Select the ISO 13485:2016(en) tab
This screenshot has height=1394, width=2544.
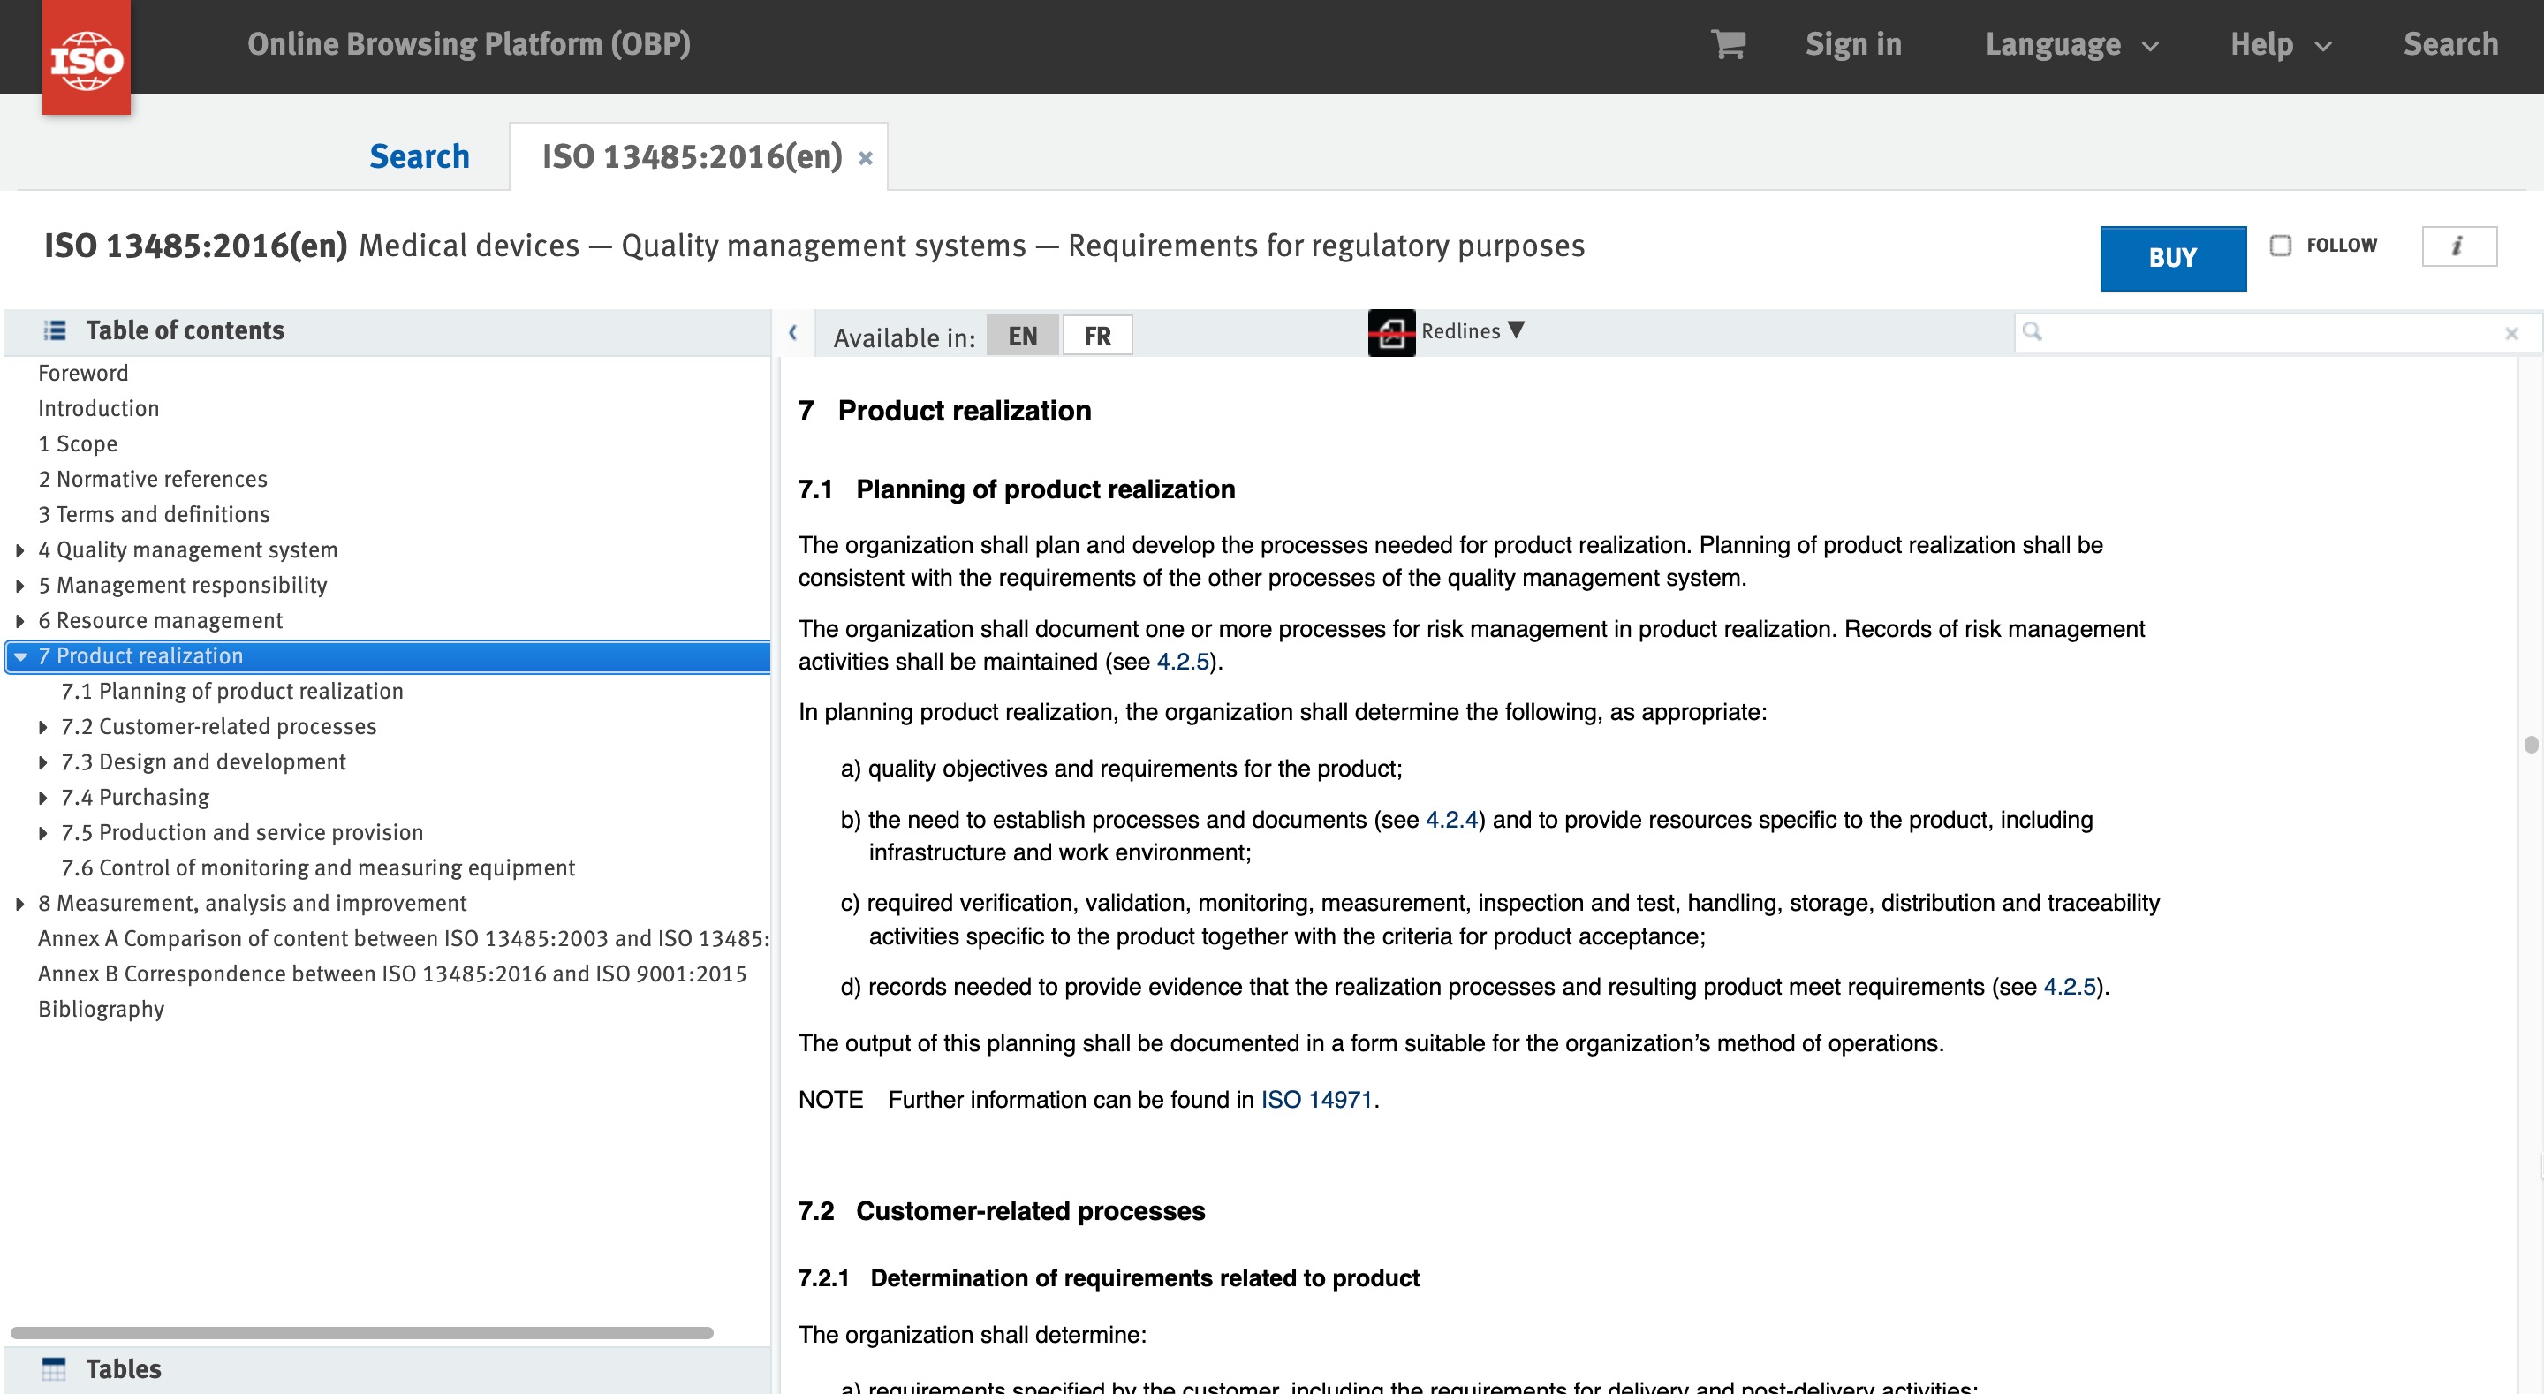click(693, 156)
